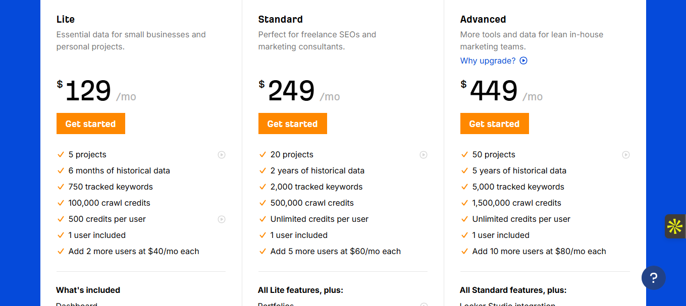Click the checkmark beside 2 years of historical data
686x306 pixels.
(x=262, y=171)
